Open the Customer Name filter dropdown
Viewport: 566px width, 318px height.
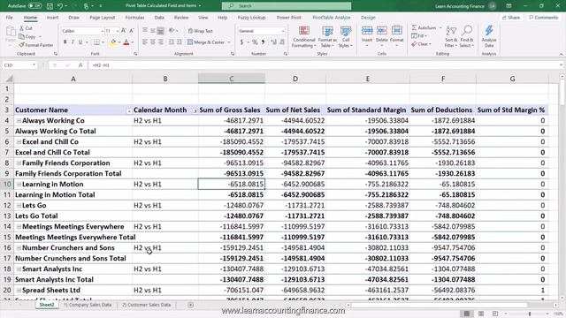click(x=128, y=110)
